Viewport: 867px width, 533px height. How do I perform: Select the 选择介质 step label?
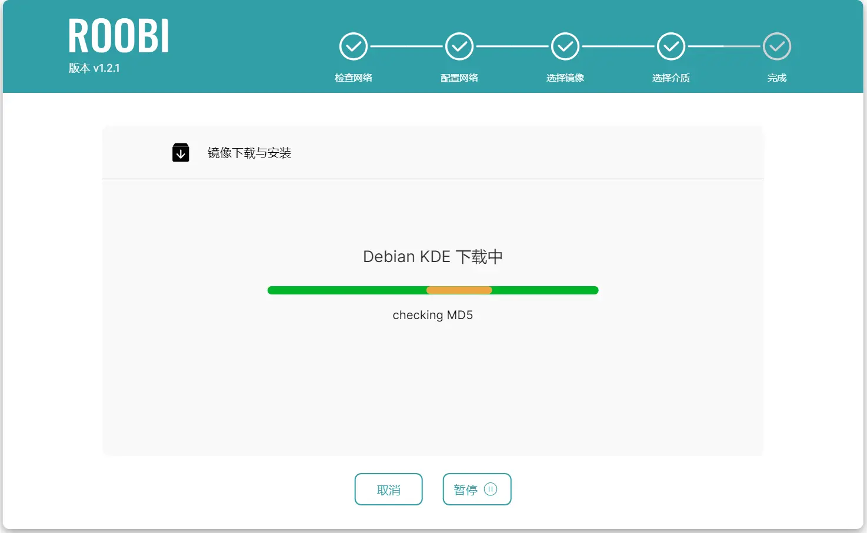pos(671,78)
